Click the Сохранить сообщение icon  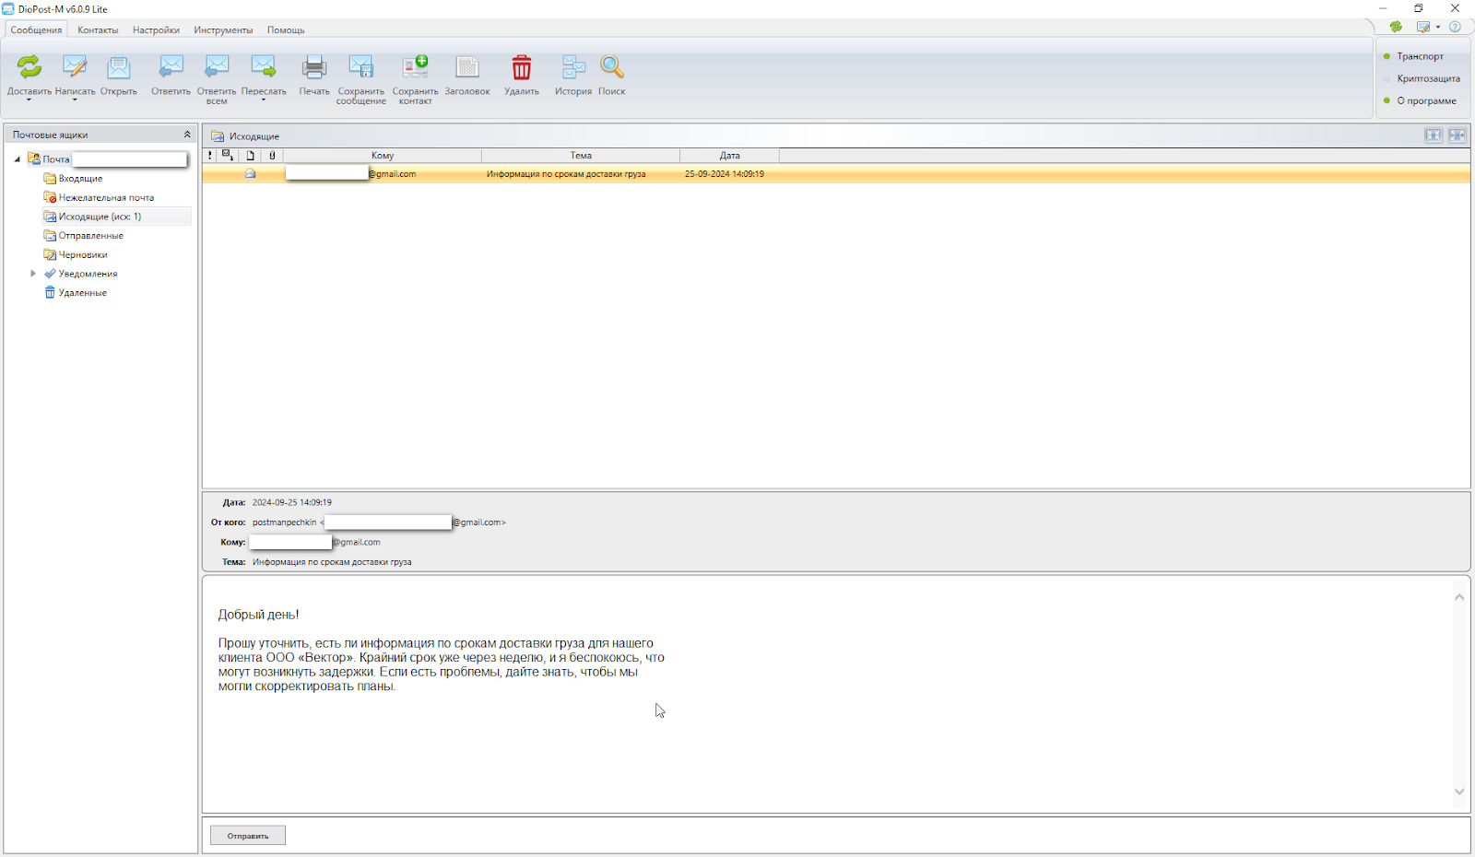pos(360,66)
